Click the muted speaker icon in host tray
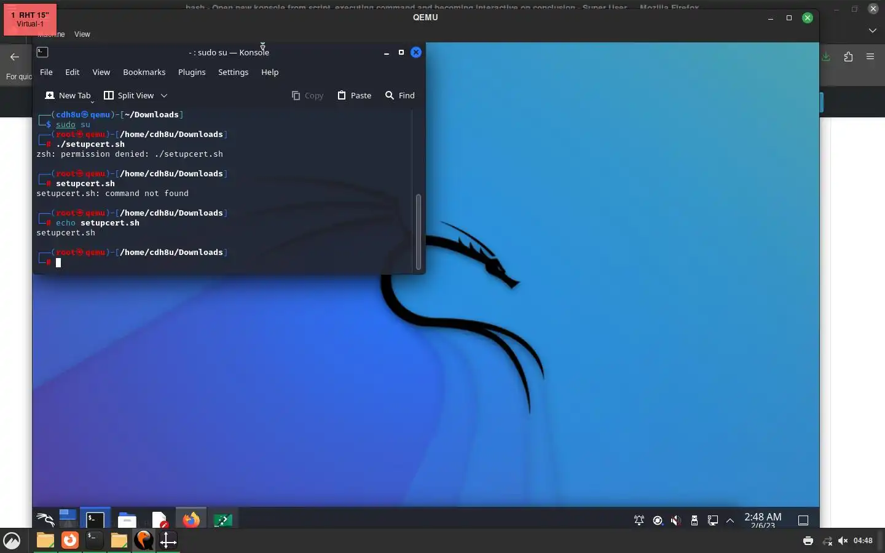 [x=843, y=541]
